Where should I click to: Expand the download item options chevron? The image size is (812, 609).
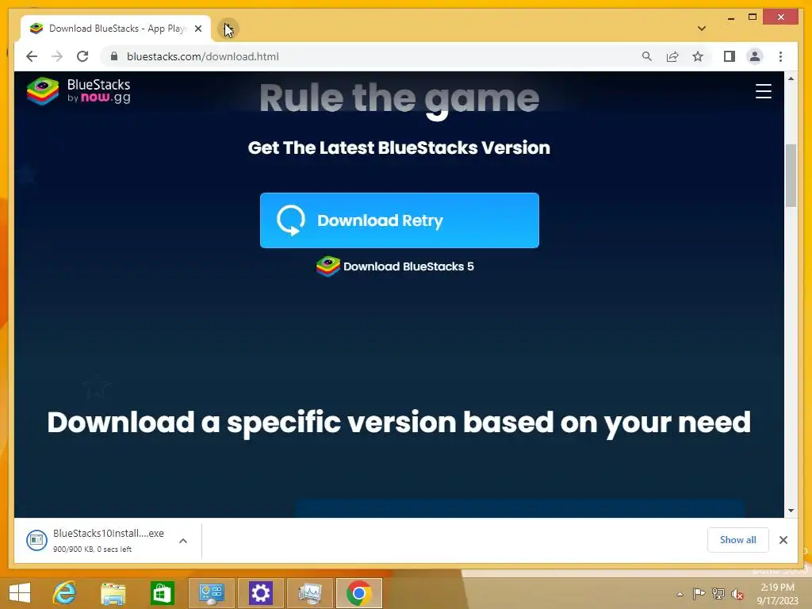pyautogui.click(x=183, y=541)
